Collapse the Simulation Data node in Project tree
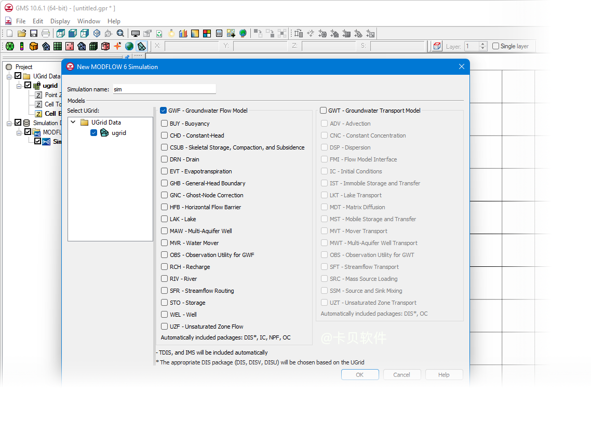Screen dimensions: 591x434 (x=9, y=123)
